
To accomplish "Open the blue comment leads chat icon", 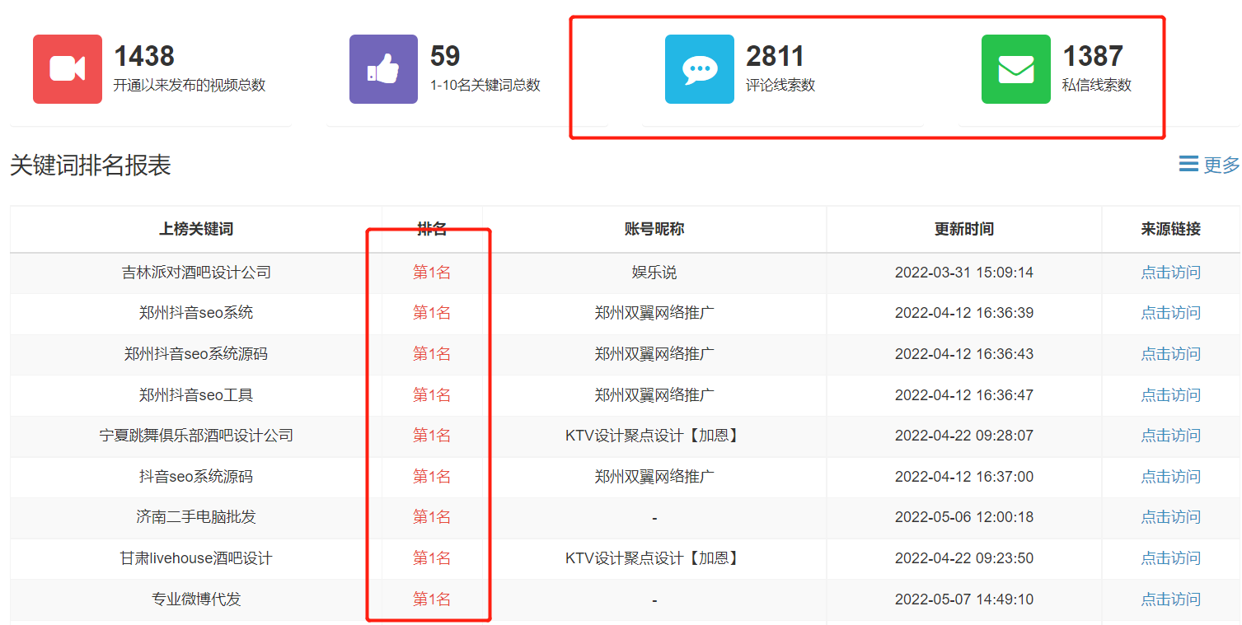I will pos(698,69).
